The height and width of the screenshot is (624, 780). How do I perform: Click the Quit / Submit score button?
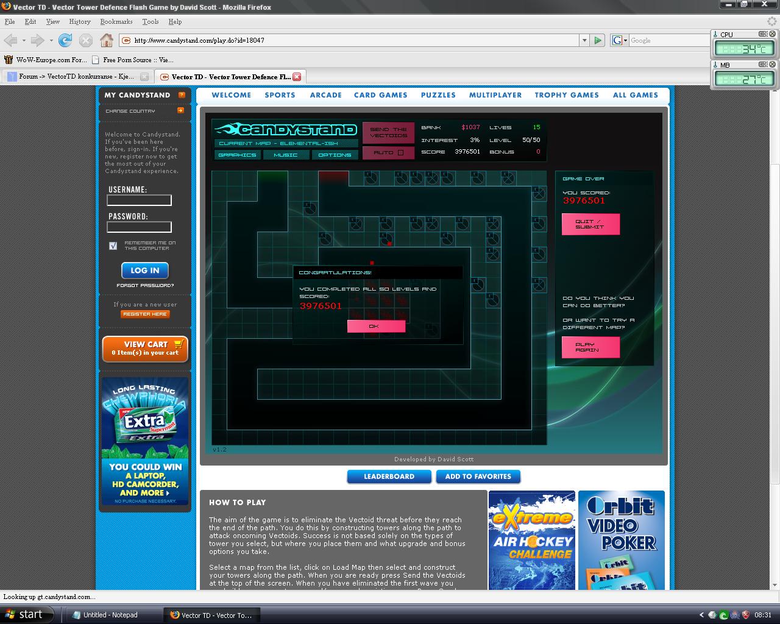coord(590,224)
